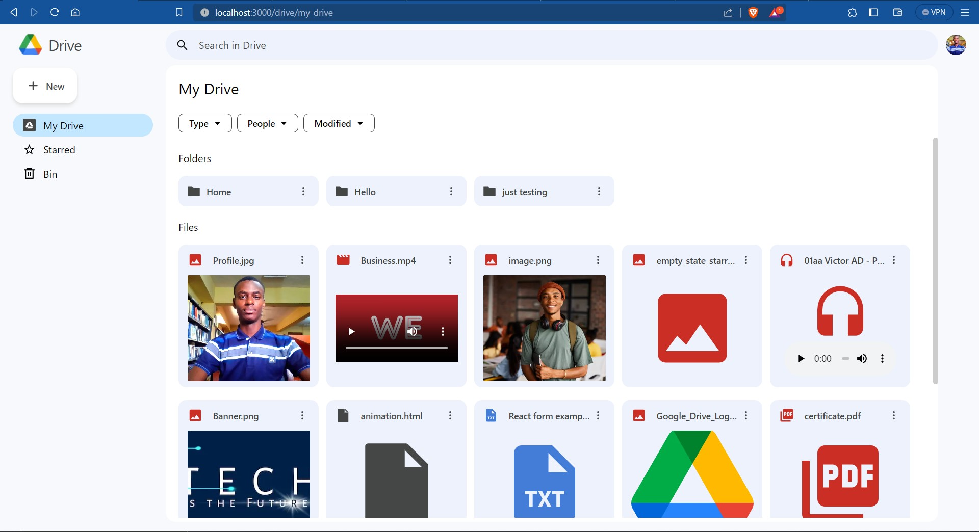This screenshot has width=979, height=532.
Task: Click the Brave Shields icon
Action: click(753, 13)
